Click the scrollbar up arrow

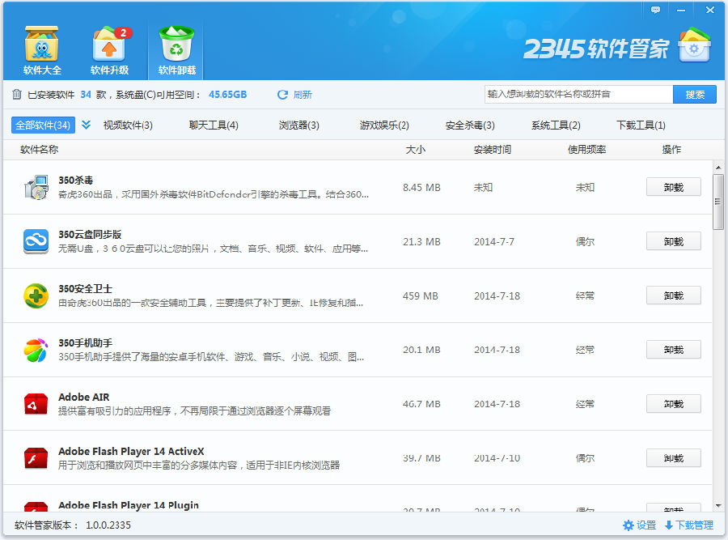pyautogui.click(x=717, y=168)
